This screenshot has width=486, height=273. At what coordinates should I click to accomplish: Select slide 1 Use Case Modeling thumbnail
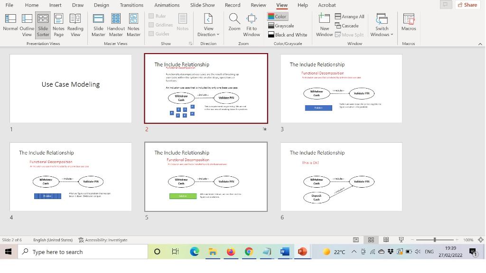point(71,89)
